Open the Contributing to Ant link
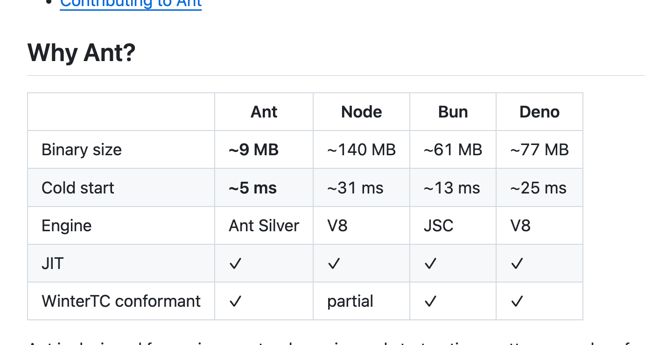This screenshot has width=645, height=345. point(131,4)
